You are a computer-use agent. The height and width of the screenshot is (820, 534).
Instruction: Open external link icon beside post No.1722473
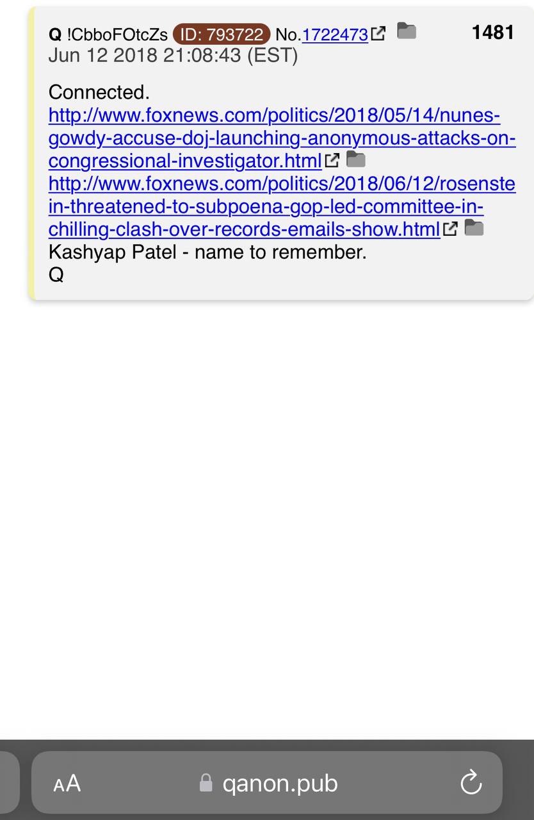coord(378,33)
